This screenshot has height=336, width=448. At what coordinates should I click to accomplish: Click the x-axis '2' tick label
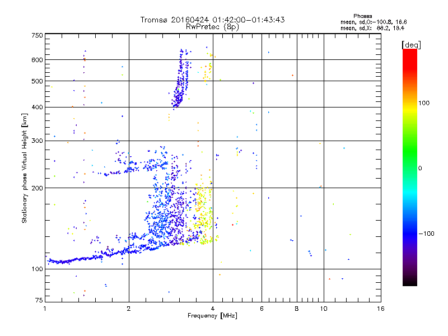coord(129,309)
